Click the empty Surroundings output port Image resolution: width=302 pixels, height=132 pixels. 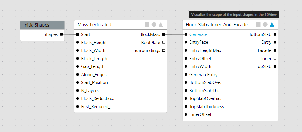[164, 50]
